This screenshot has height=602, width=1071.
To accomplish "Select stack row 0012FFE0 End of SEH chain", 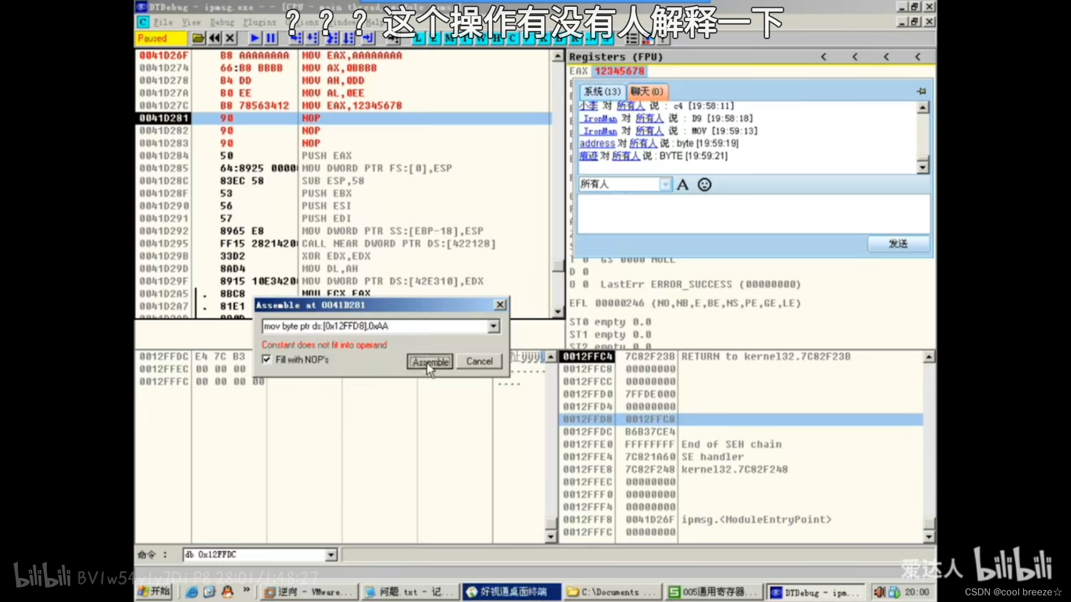I will point(741,444).
